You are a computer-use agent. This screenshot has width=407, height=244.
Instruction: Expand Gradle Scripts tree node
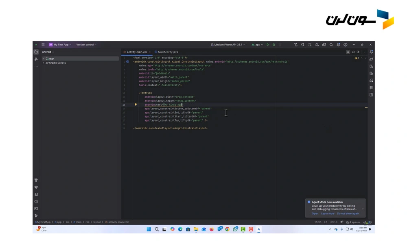tap(44, 63)
